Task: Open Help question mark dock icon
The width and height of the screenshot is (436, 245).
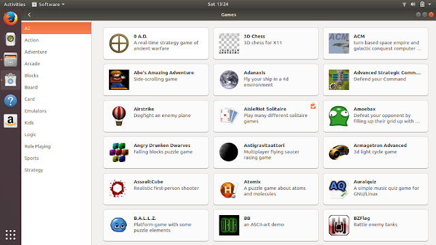Action: (x=10, y=101)
